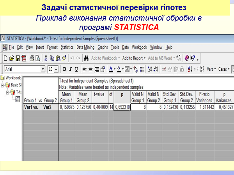Apply the fill color bucket swatch
The image size is (234, 175).
pos(119,69)
